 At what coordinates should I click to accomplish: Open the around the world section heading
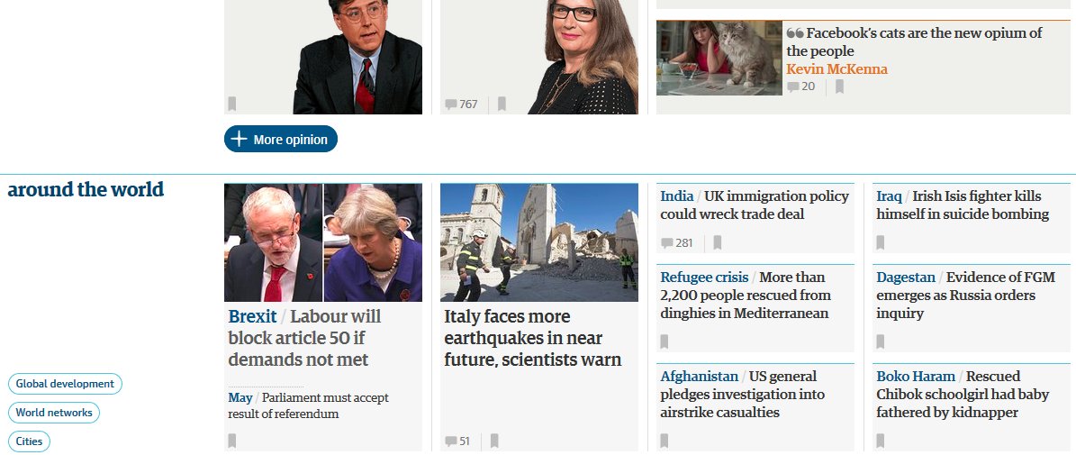(86, 189)
